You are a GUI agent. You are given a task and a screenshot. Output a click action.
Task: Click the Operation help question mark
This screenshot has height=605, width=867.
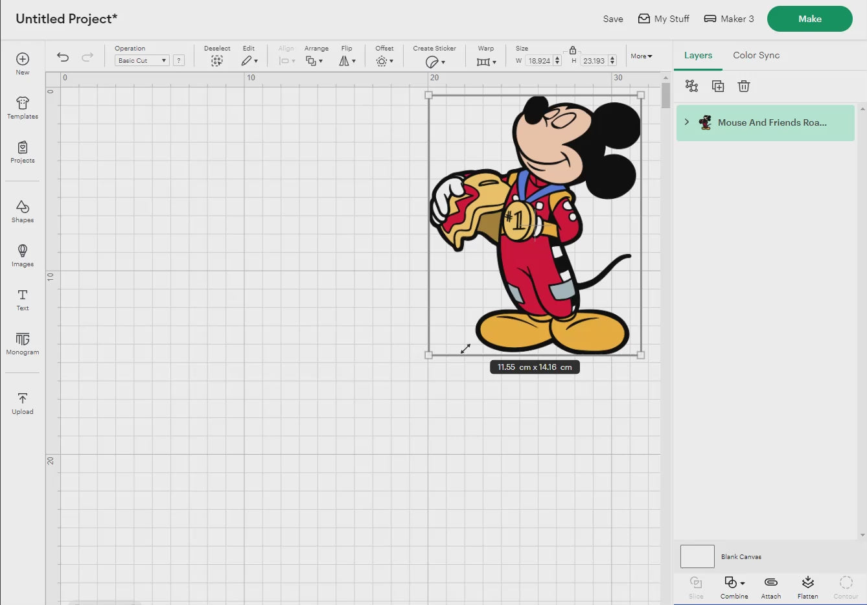pyautogui.click(x=179, y=60)
